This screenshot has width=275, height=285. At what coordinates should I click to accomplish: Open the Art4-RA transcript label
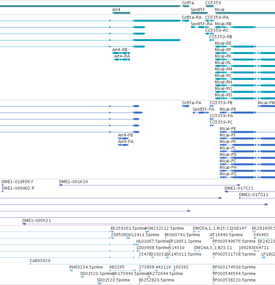[x=122, y=56]
